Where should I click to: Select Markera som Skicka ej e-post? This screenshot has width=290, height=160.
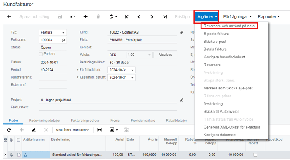coord(228,88)
